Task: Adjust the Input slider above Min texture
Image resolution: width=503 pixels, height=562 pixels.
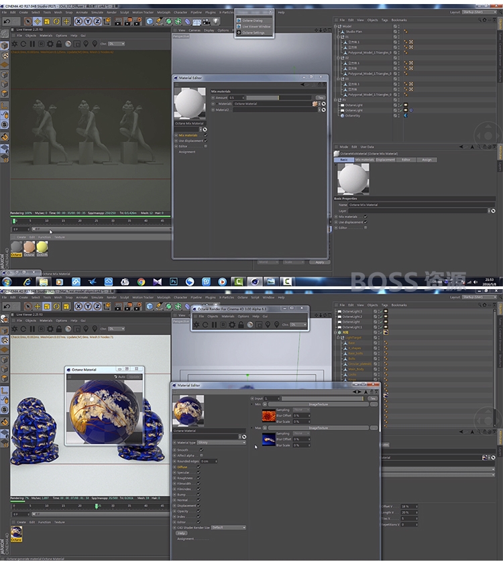Action: tap(323, 398)
